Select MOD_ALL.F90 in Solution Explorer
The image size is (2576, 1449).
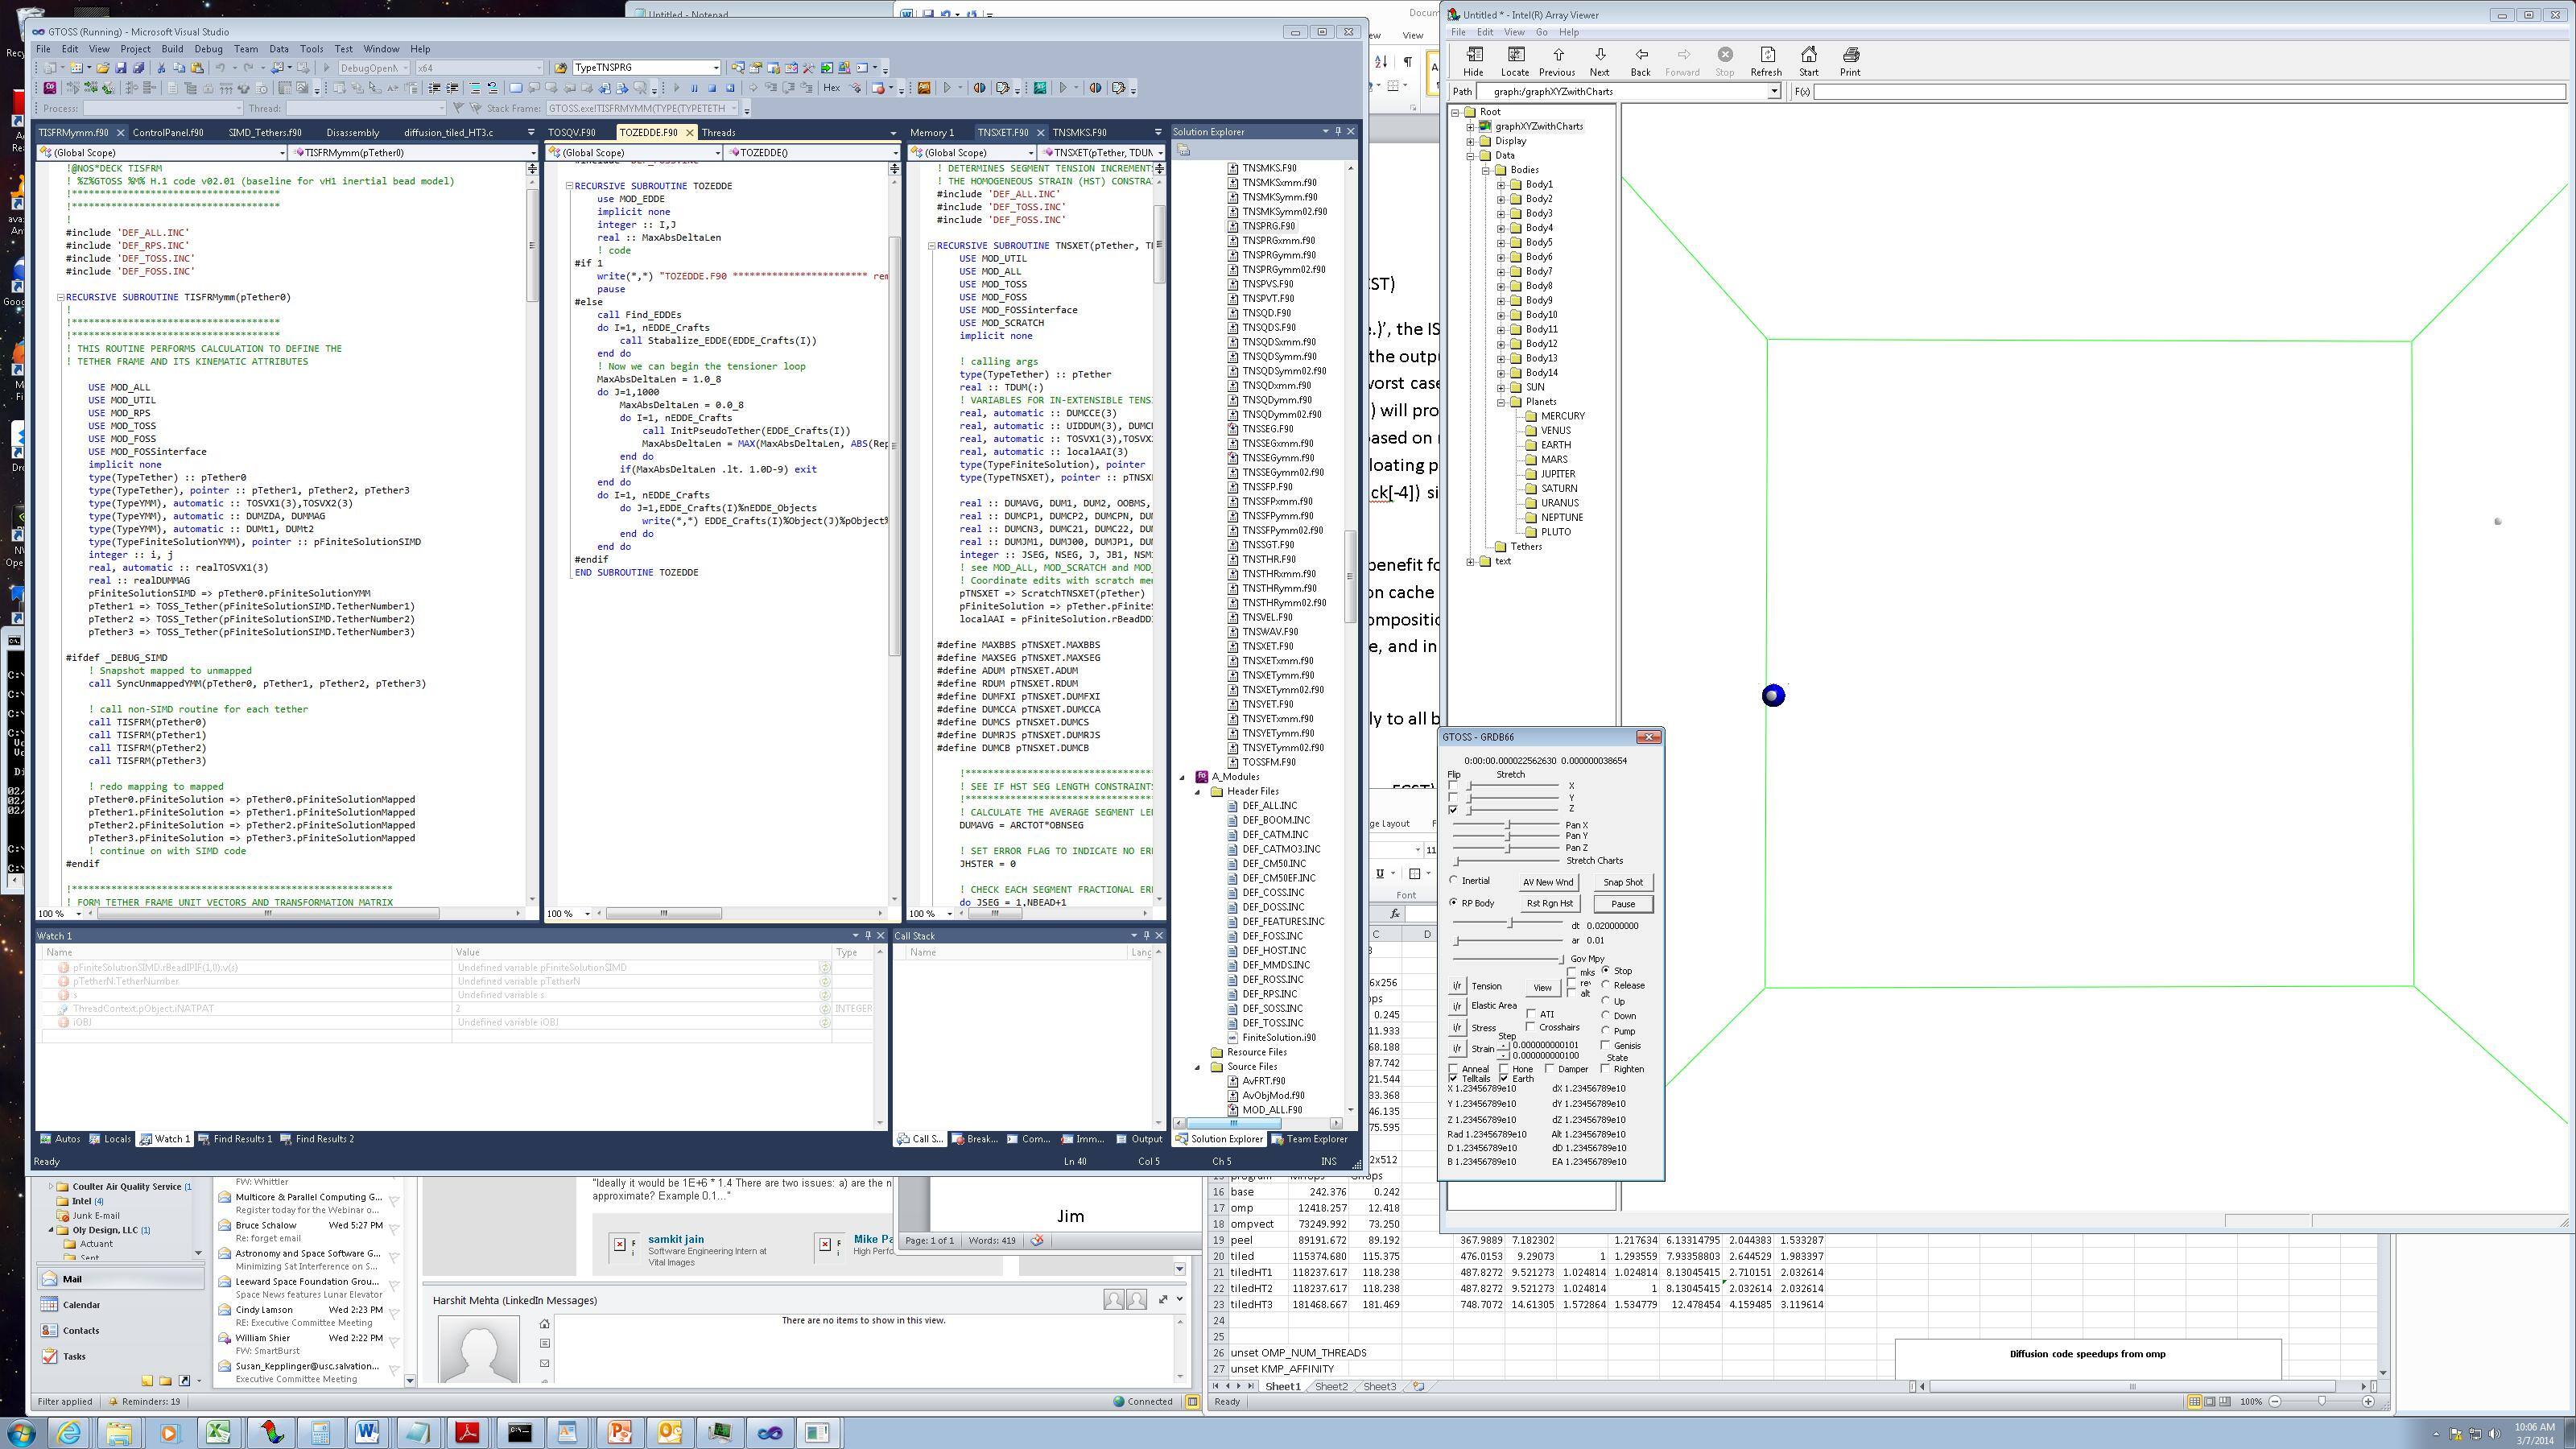pos(1271,1109)
